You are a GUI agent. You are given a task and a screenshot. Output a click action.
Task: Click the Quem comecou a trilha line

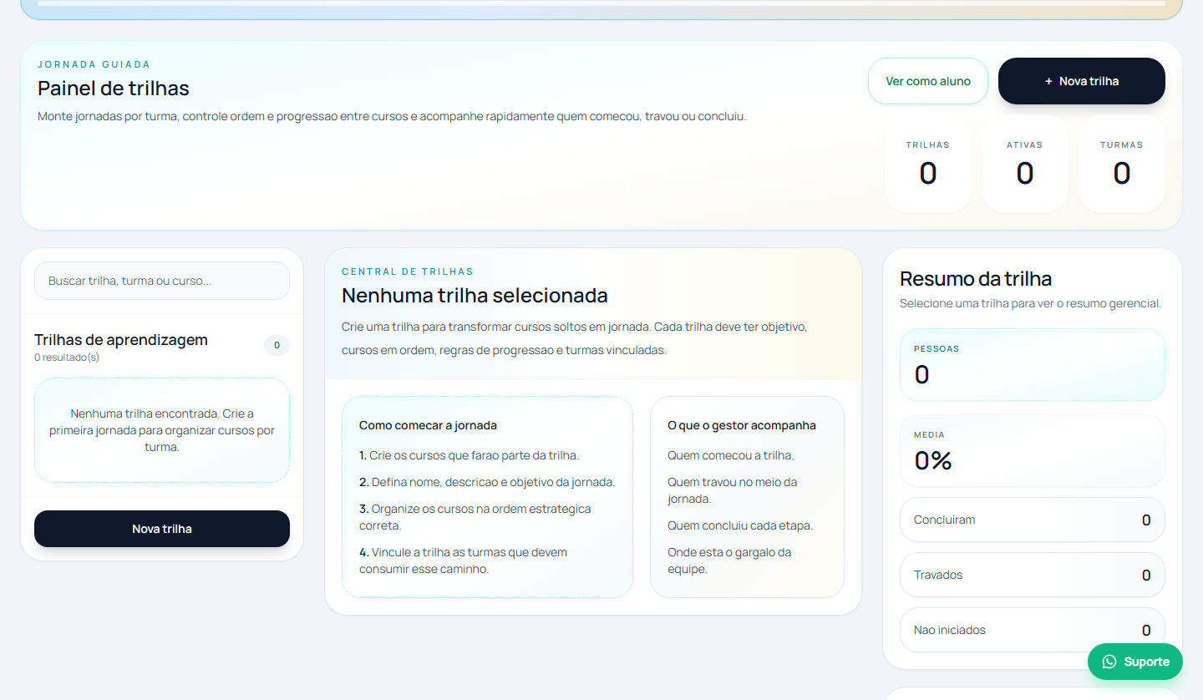[x=731, y=455]
